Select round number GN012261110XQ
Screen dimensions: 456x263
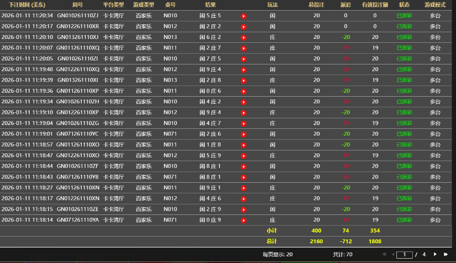point(78,70)
